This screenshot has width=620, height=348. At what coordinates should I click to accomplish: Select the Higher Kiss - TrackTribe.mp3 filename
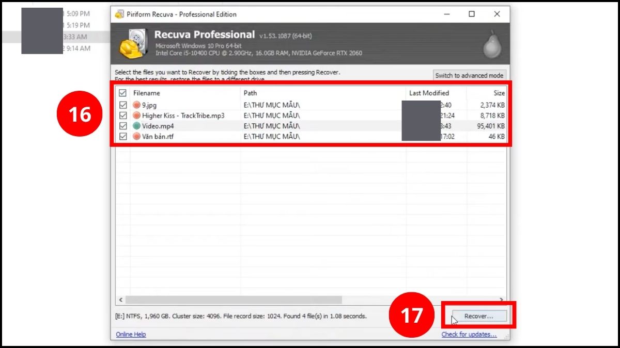point(183,115)
